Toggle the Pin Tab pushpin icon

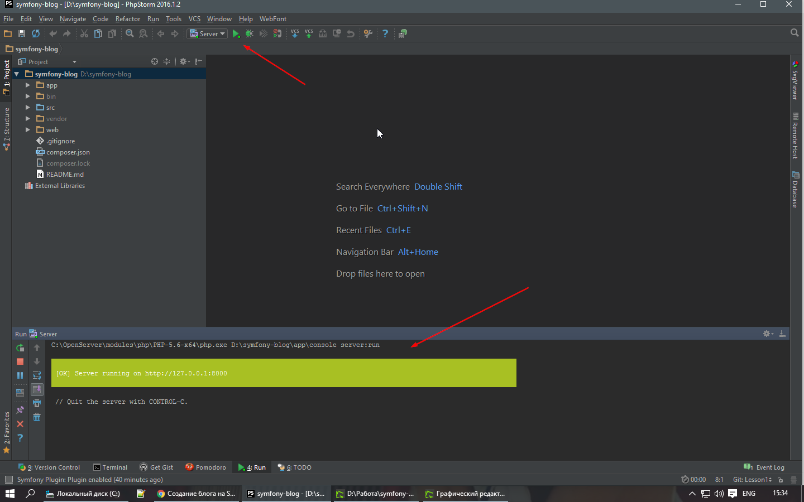pos(20,410)
